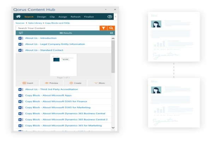The image size is (212, 141).
Task: Open Copy Block - Dynamics 365 Business Central
Action: click(x=65, y=114)
